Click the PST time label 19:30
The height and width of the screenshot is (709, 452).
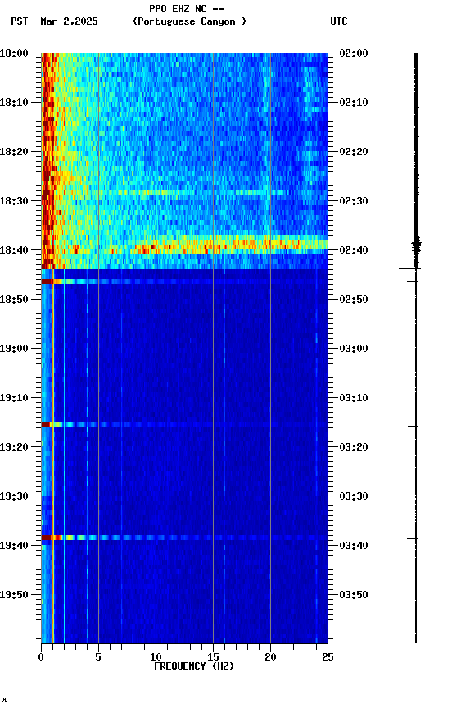[14, 496]
